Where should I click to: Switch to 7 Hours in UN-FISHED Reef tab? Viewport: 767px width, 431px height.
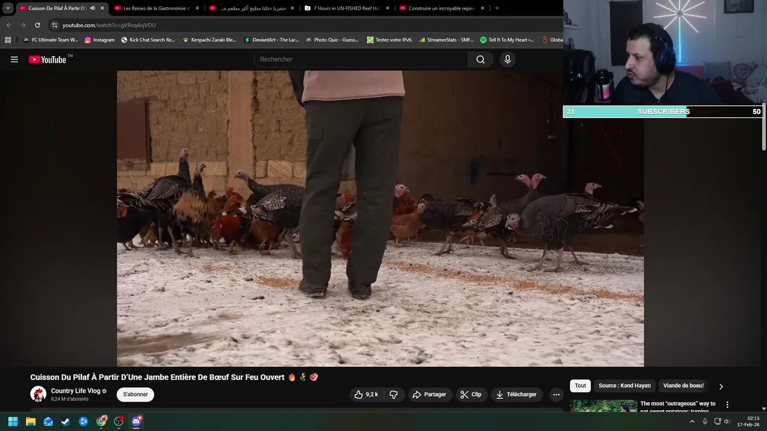click(x=346, y=8)
